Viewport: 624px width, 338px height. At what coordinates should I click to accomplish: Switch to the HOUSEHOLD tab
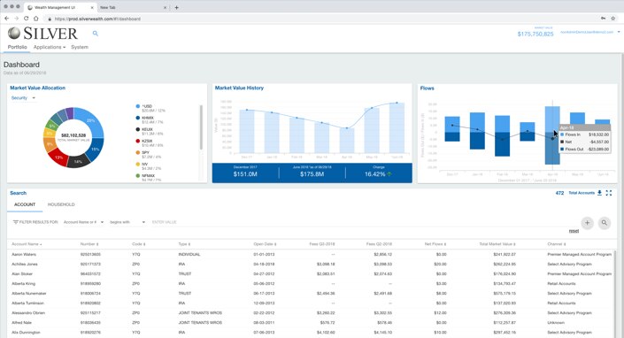point(61,204)
